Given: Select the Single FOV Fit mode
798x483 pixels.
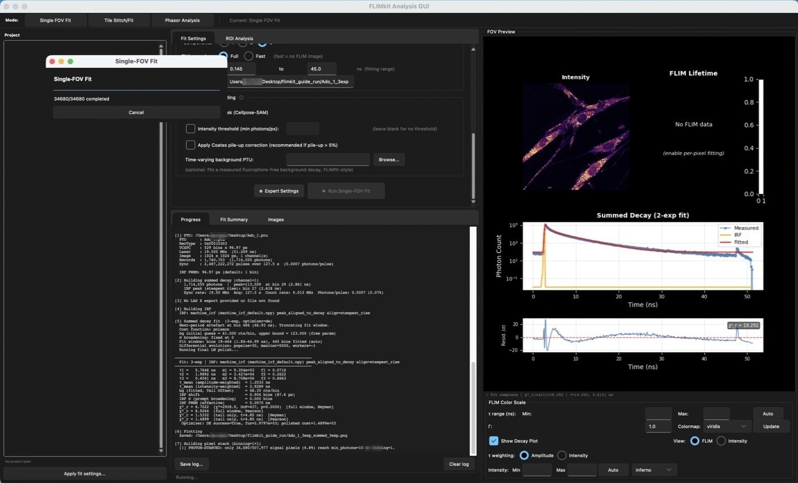Looking at the screenshot, I should pyautogui.click(x=55, y=20).
